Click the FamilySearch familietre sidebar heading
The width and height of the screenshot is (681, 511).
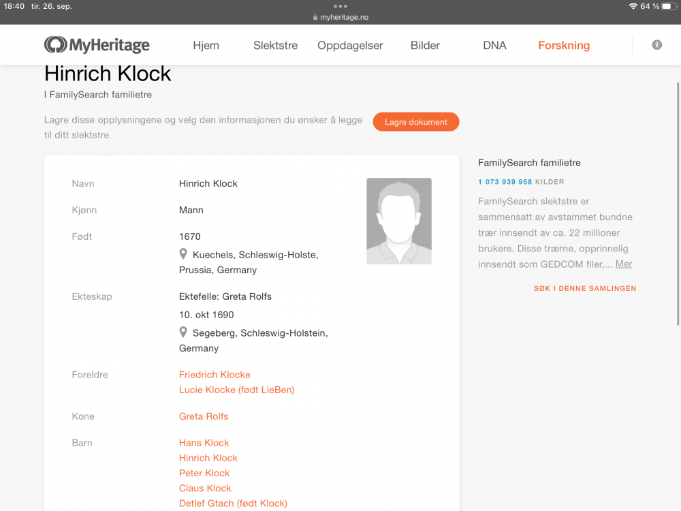click(x=529, y=163)
